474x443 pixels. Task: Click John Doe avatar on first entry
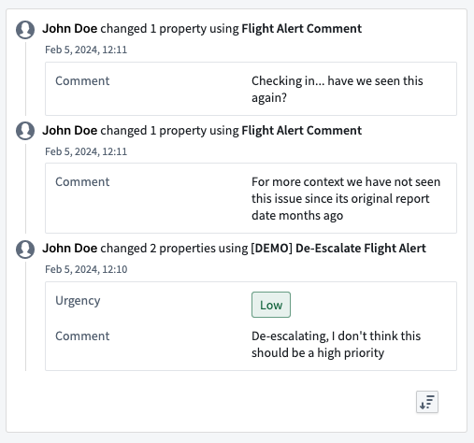pyautogui.click(x=25, y=30)
